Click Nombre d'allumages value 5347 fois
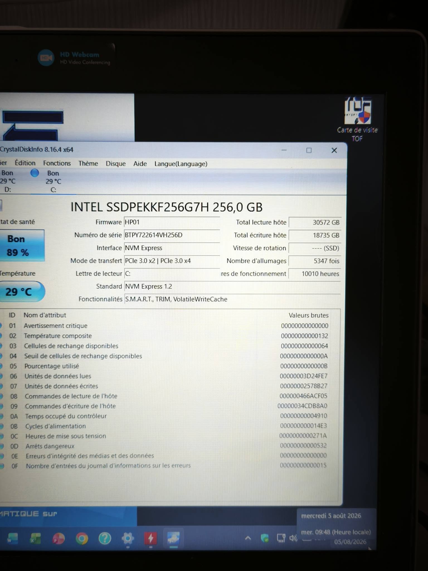The image size is (428, 571). 315,261
